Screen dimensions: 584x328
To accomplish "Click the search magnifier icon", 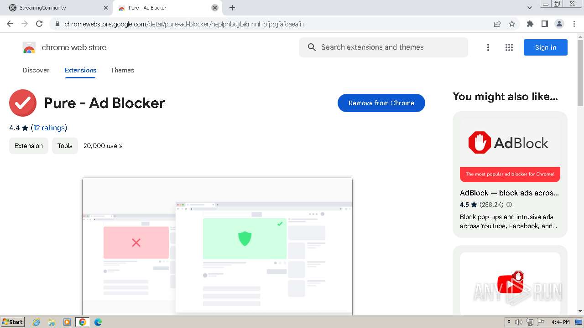I will (312, 47).
